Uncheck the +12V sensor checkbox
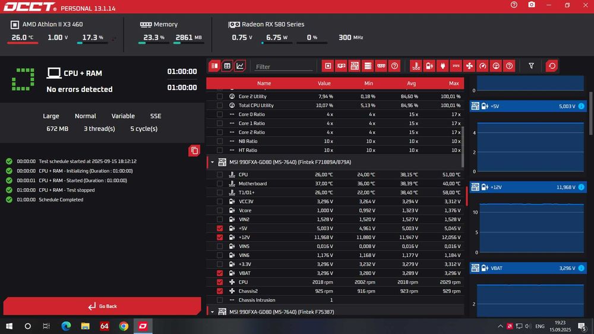The width and height of the screenshot is (594, 334). [220, 237]
